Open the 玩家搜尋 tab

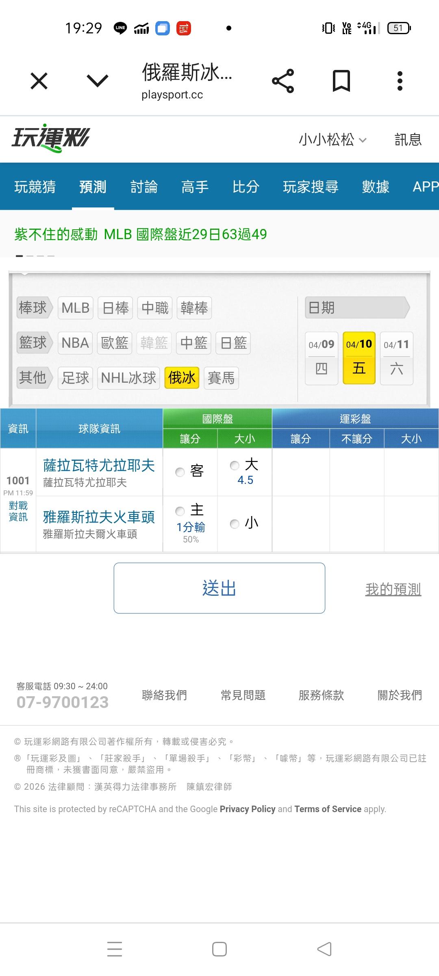pyautogui.click(x=311, y=187)
